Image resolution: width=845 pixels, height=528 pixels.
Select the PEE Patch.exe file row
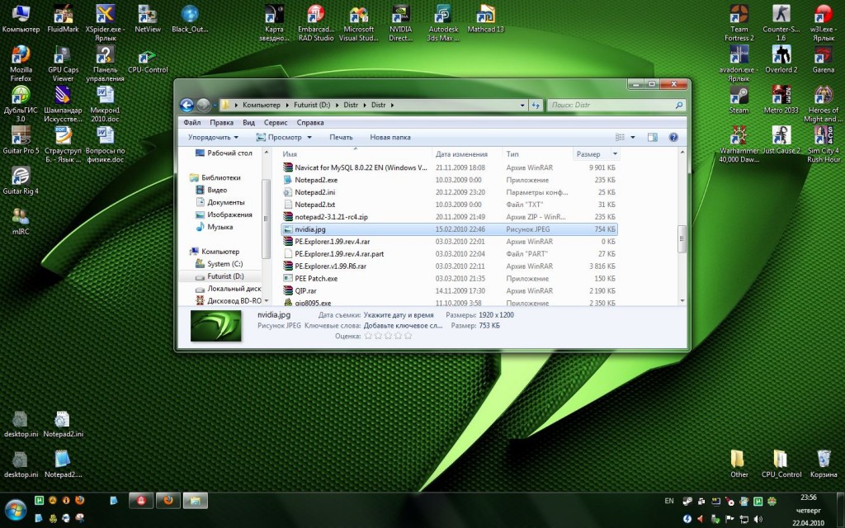tap(450, 279)
